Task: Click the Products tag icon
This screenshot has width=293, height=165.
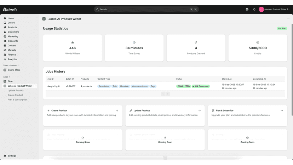Action: pyautogui.click(x=5, y=27)
